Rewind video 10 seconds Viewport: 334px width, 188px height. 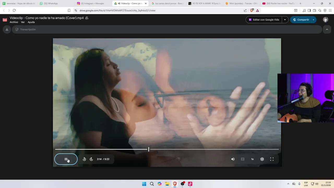pyautogui.click(x=84, y=159)
